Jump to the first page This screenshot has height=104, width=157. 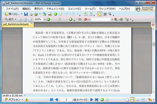[x=52, y=100]
